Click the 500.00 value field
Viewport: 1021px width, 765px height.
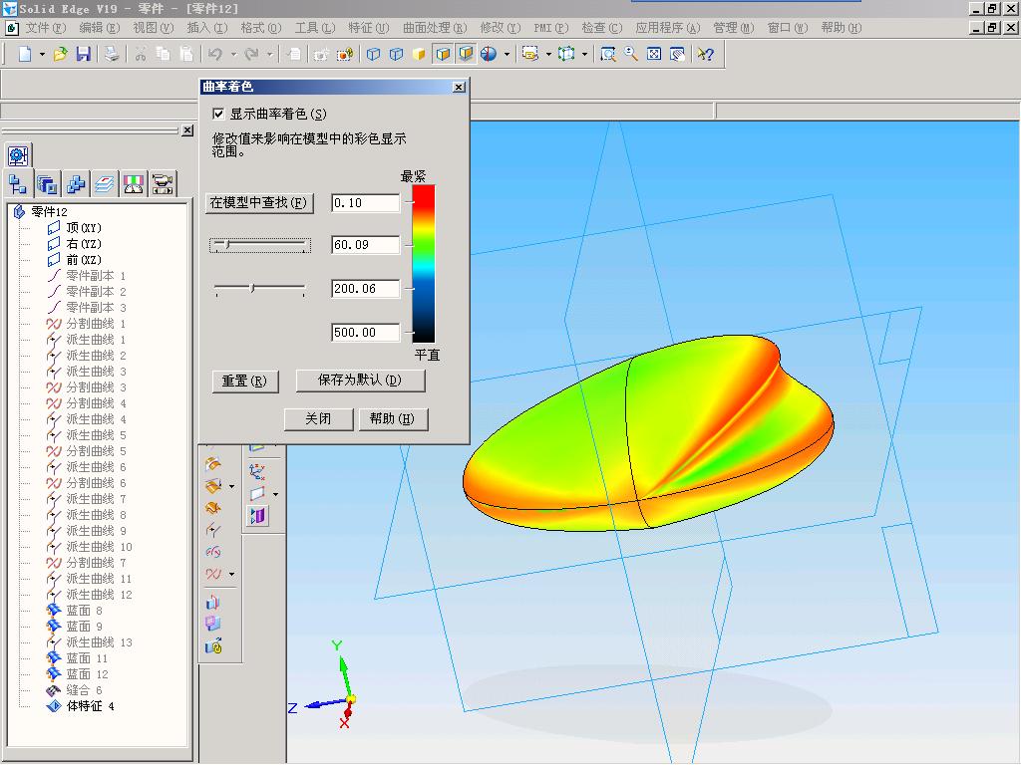365,333
